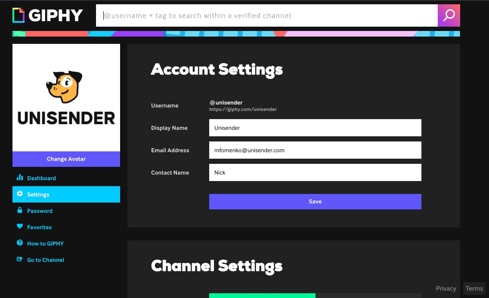Click the @unisender username text
Image resolution: width=489 pixels, height=298 pixels.
226,102
